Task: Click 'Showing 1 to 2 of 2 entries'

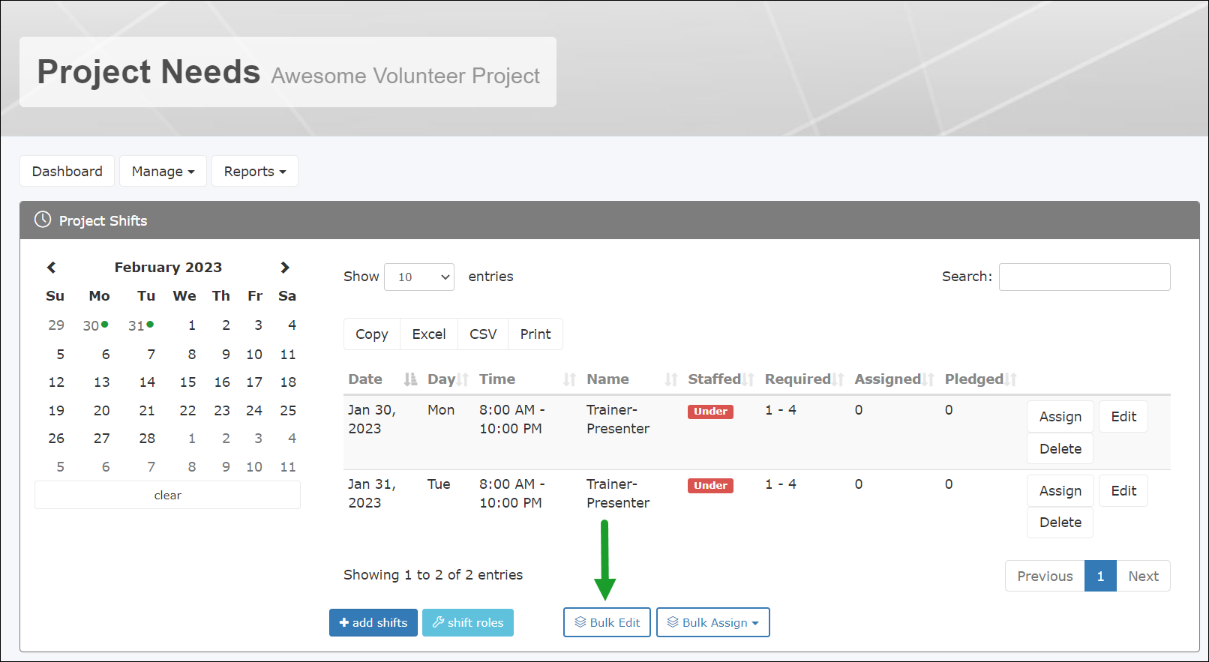Action: pos(433,575)
